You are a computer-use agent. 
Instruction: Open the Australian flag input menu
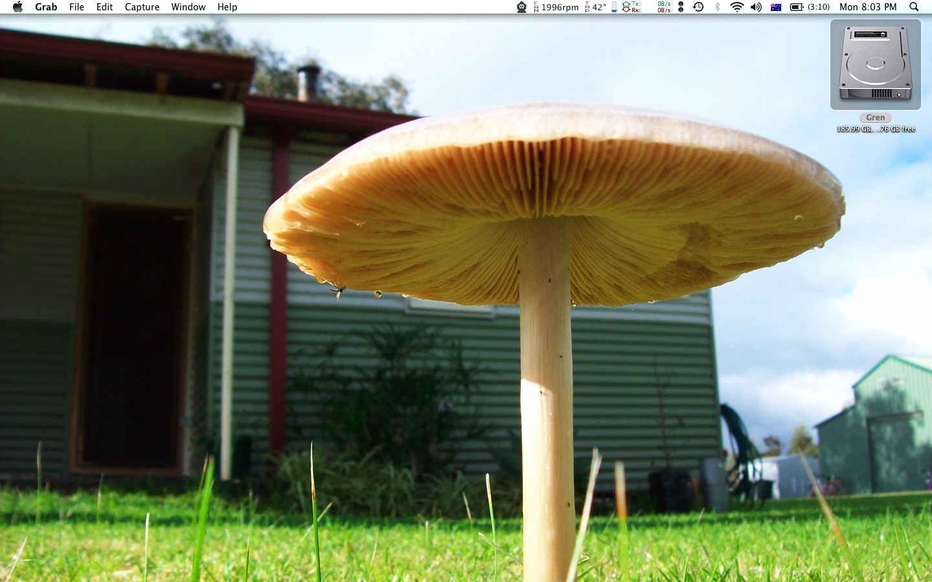(x=776, y=7)
